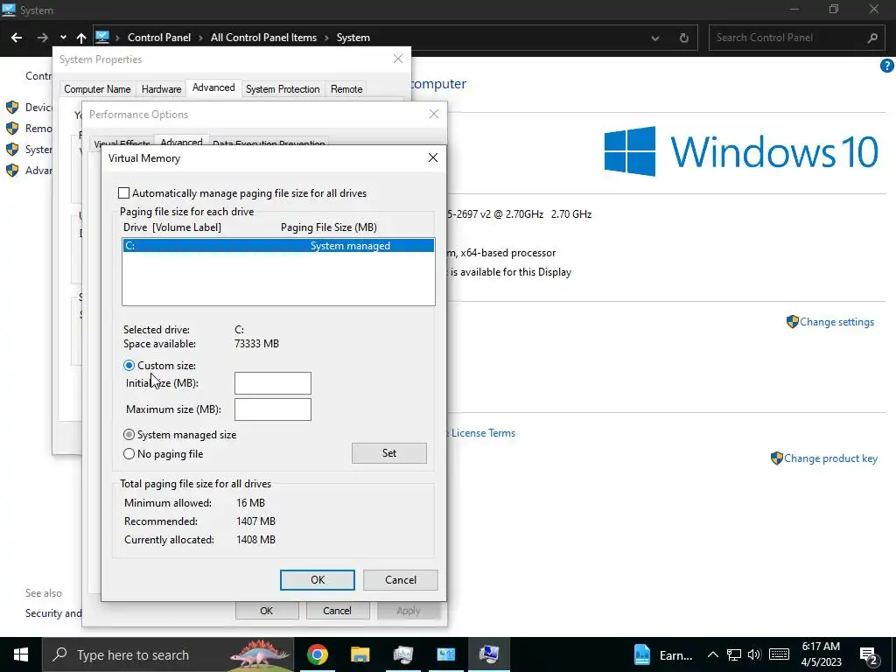Confirm Virtual Memory with OK
This screenshot has height=672, width=896.
click(x=317, y=580)
